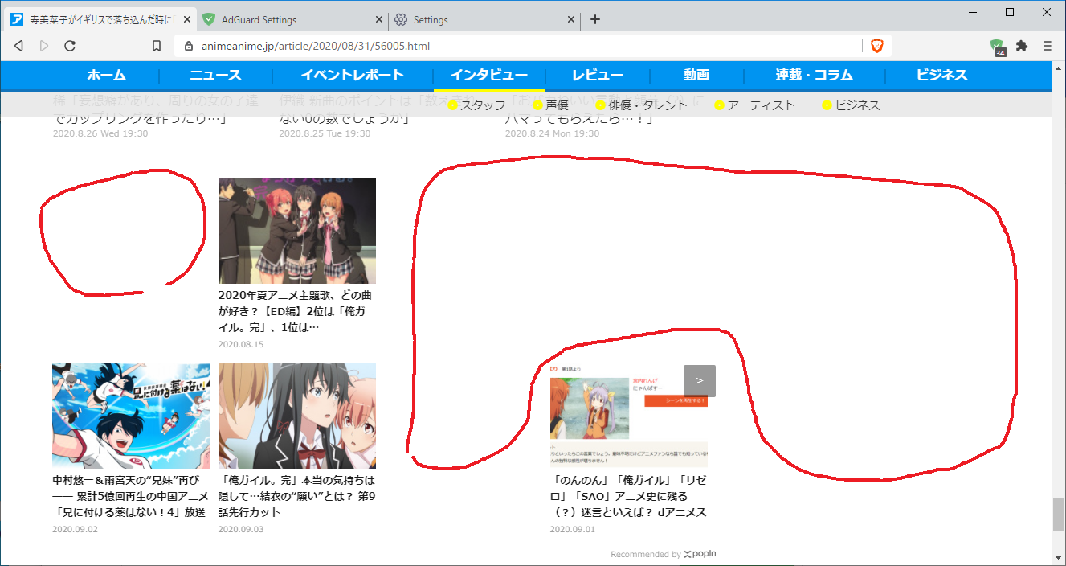Select 俳優・タレント submenu link

pos(641,105)
